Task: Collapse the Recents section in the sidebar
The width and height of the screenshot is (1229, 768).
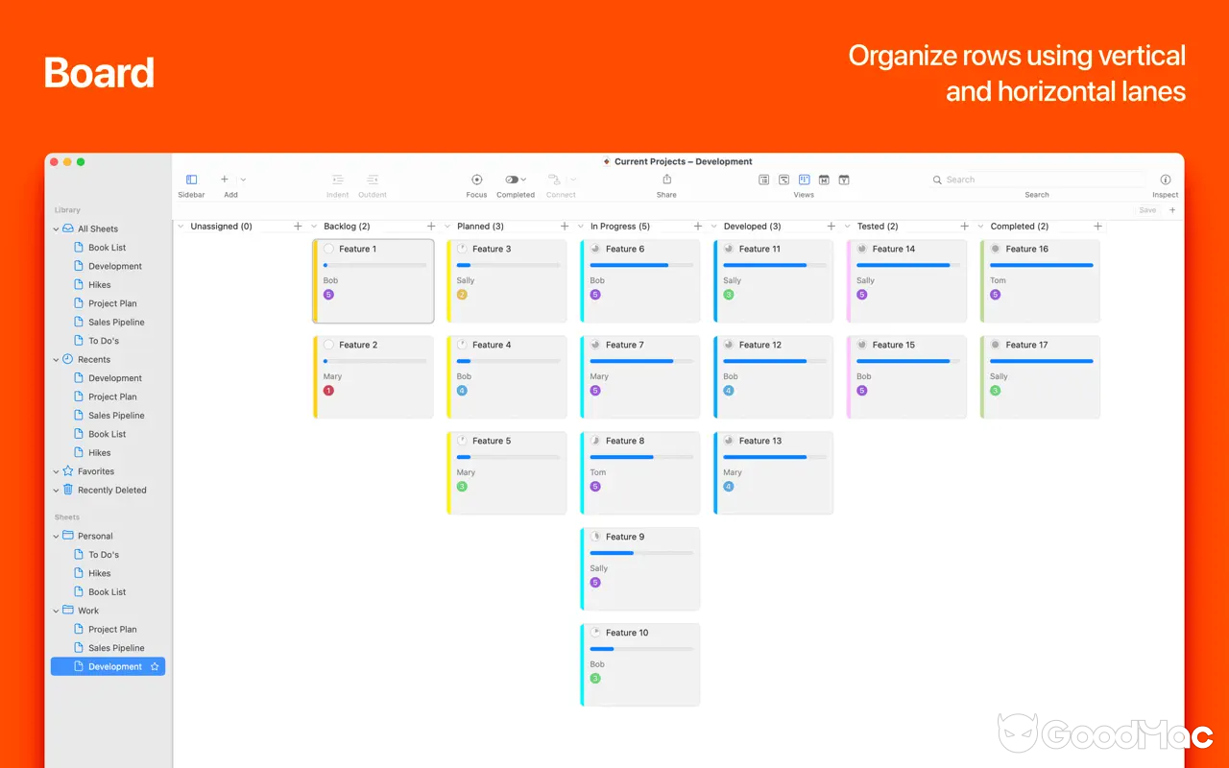Action: [x=56, y=359]
